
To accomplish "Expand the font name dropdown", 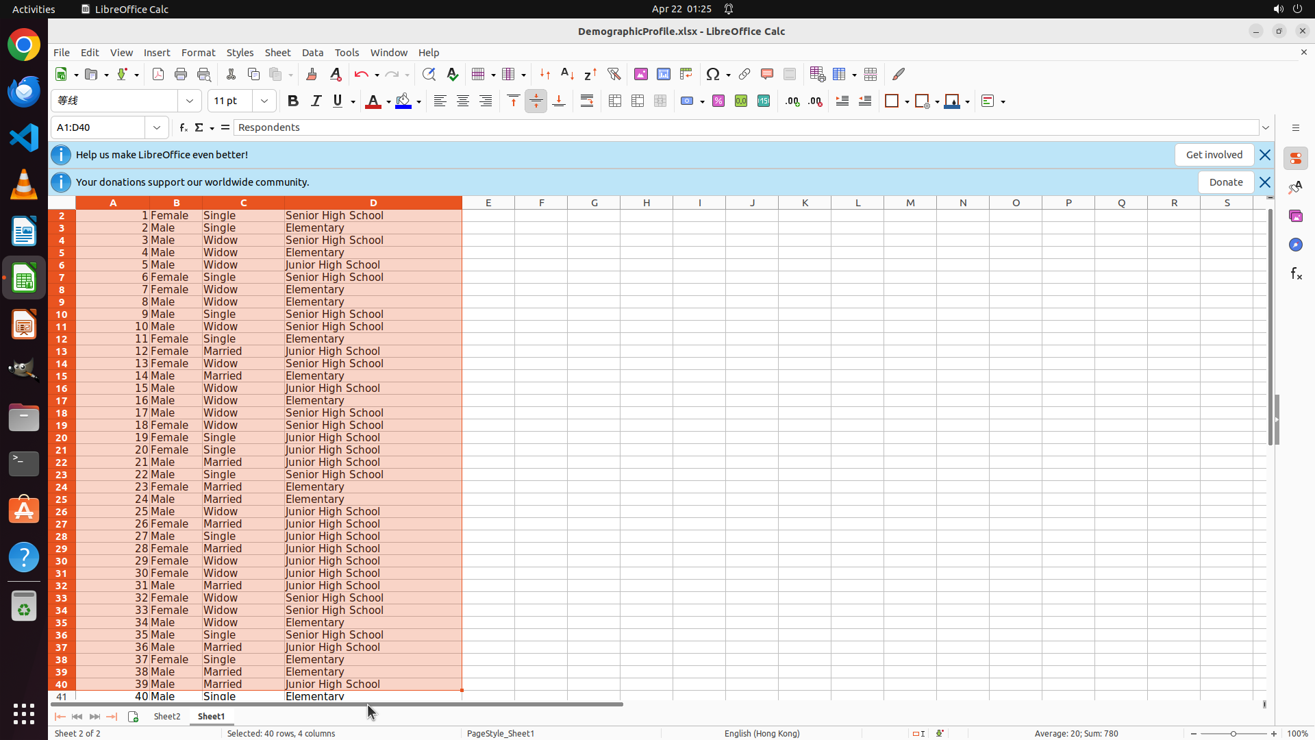I will tap(190, 101).
